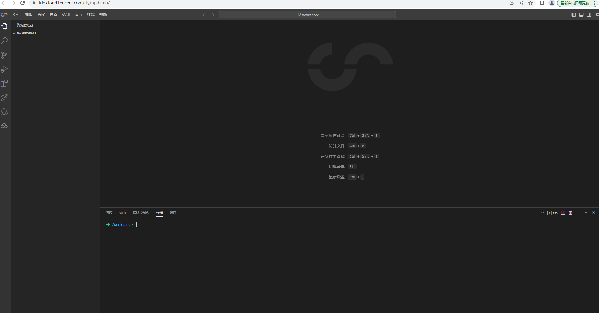
Task: Open the browser profile menu
Action: tap(551, 3)
